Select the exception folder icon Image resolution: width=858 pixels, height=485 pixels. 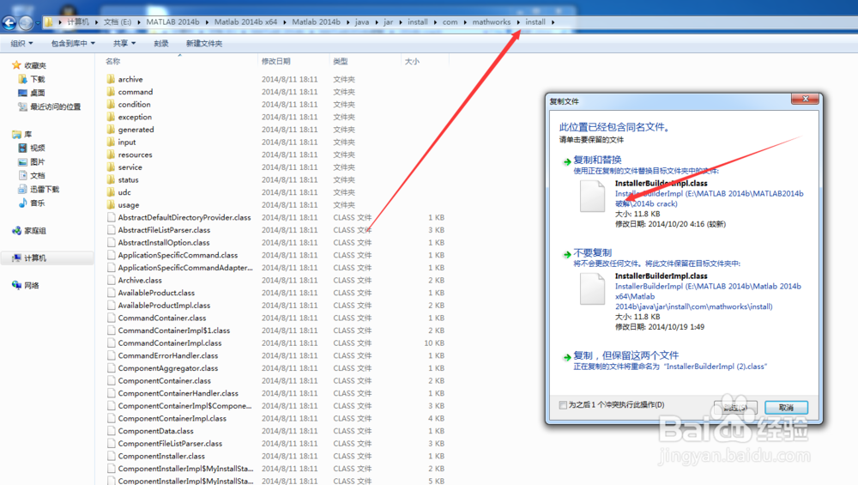(x=111, y=117)
